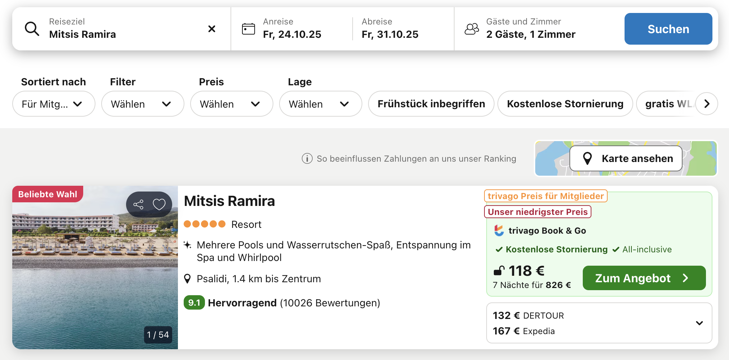Click the trivago Preis für Mitglieder label
This screenshot has width=729, height=360.
tap(546, 196)
